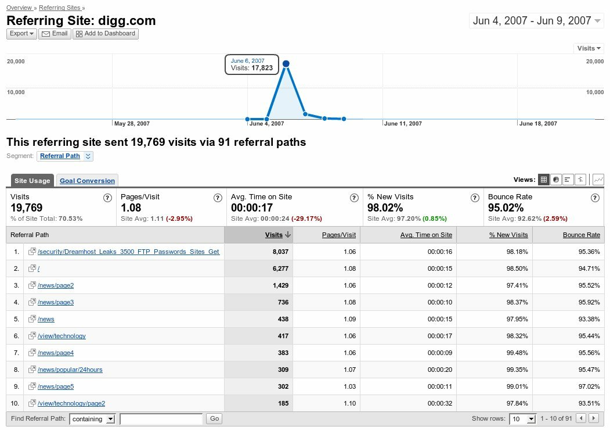This screenshot has height=430, width=610.
Task: Open the sparkline graph view icon
Action: [x=598, y=180]
